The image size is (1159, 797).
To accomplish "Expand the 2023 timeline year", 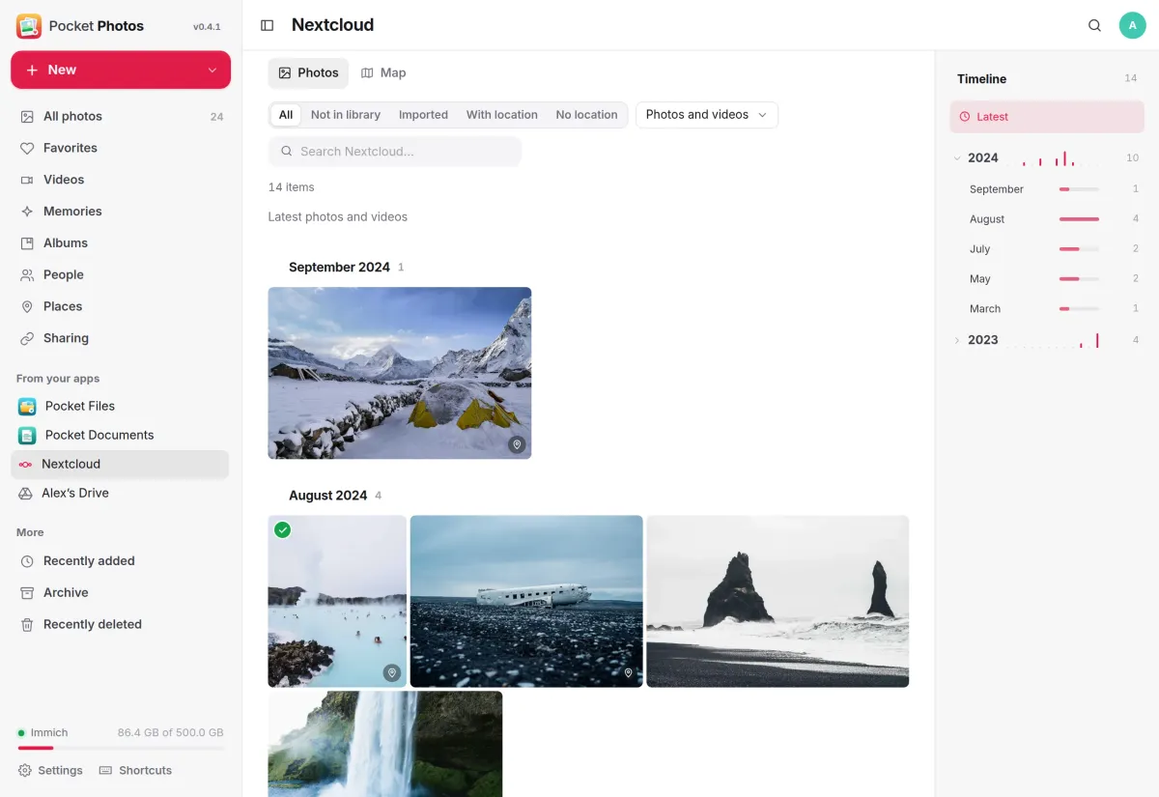I will click(957, 340).
